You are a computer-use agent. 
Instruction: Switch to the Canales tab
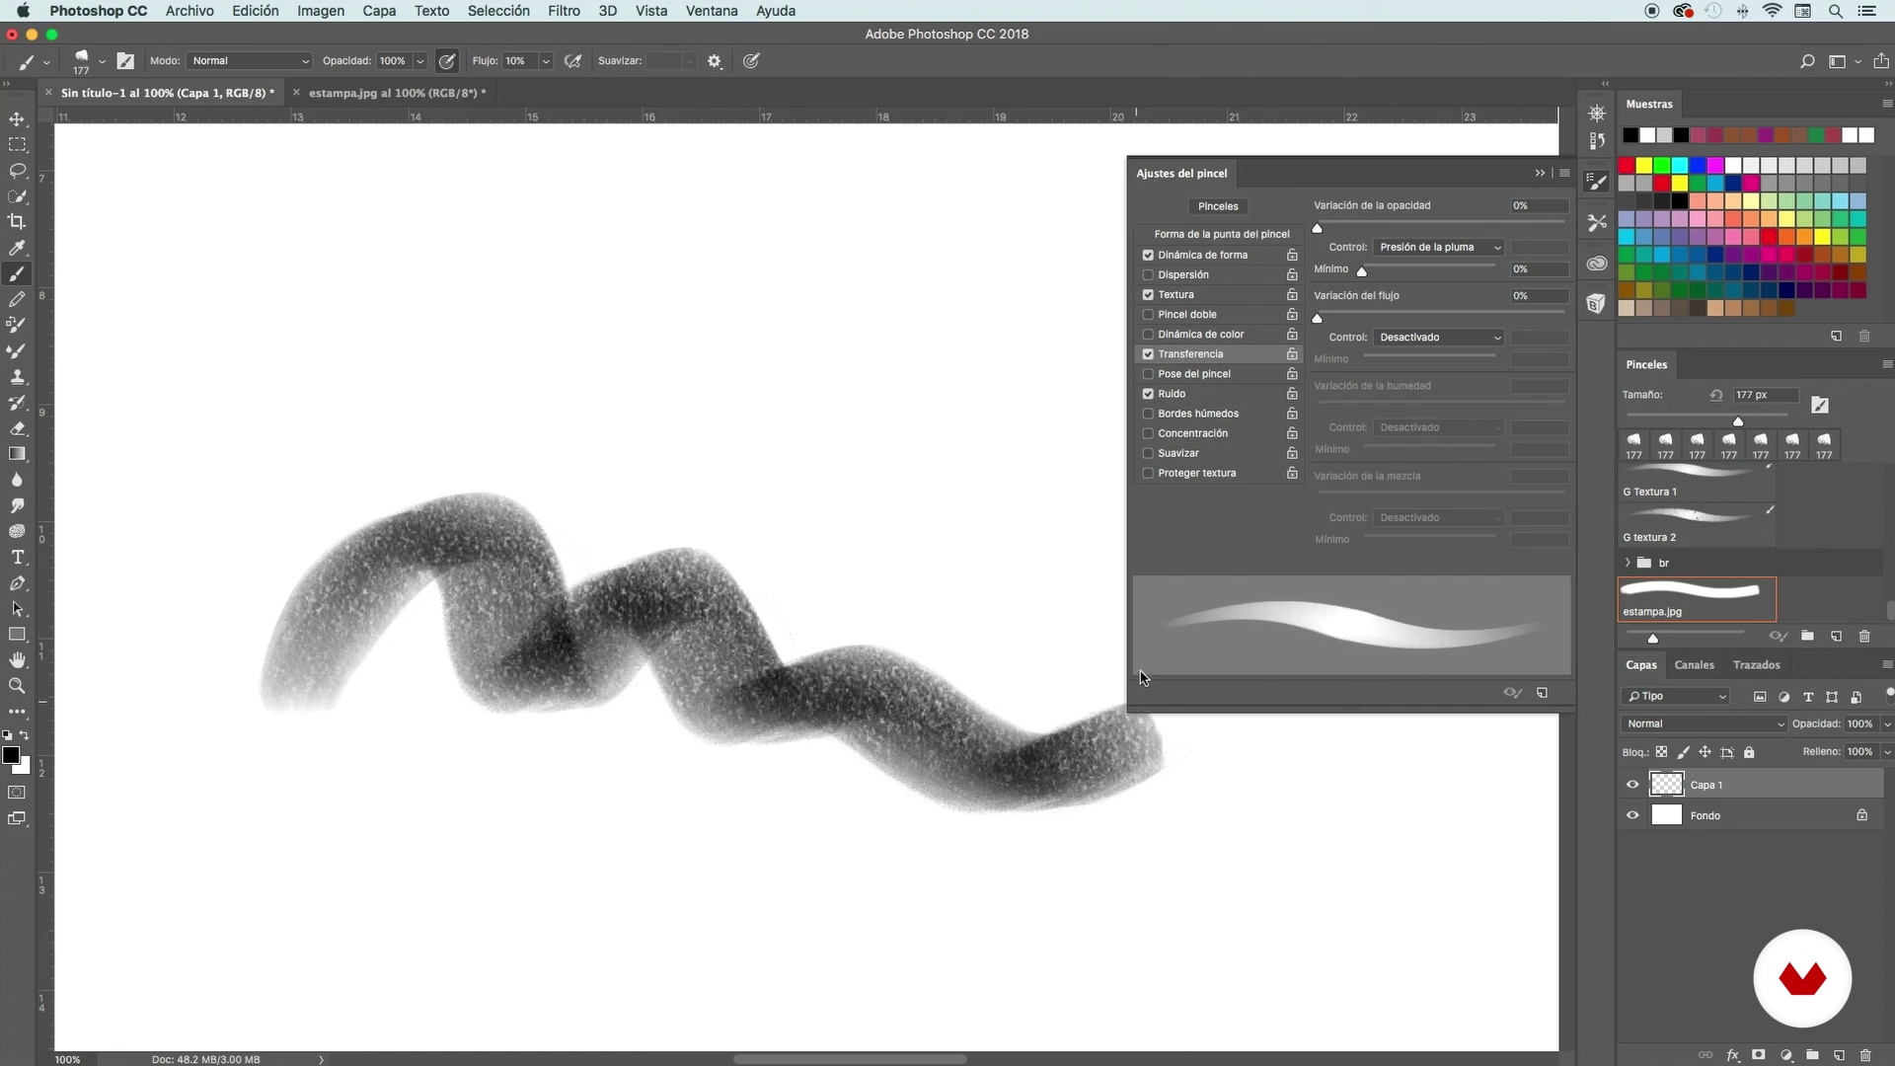1694,665
